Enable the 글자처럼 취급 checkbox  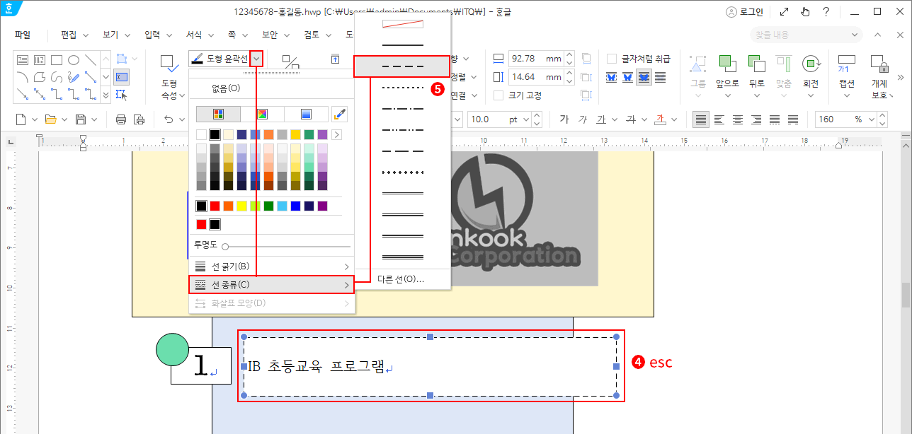click(612, 59)
